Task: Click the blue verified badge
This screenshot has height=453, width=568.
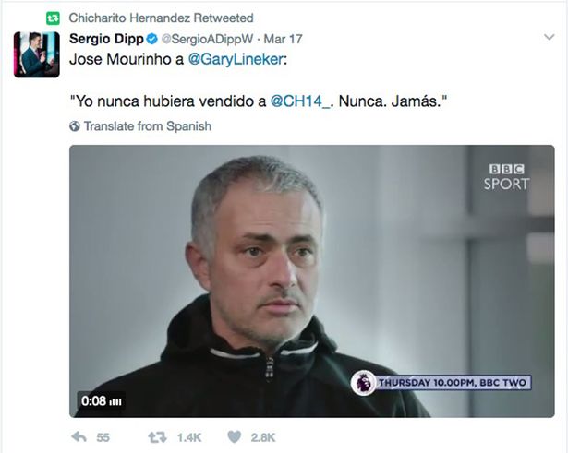Action: pos(152,39)
